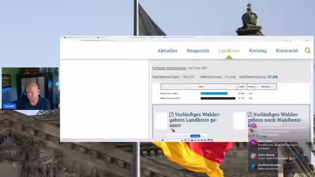The height and width of the screenshot is (177, 315).
Task: Open the search magnifier icon in the site header
Action: pyautogui.click(x=308, y=50)
